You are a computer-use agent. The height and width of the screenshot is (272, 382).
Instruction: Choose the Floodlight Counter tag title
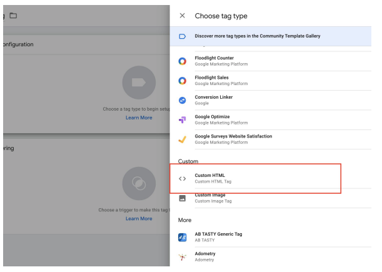214,58
